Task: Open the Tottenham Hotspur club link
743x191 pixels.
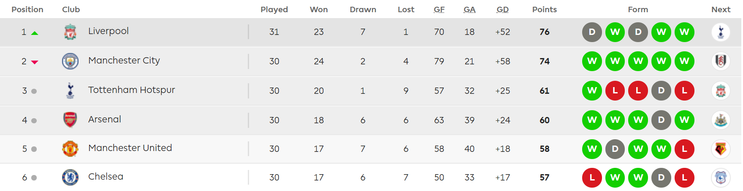Action: (131, 90)
